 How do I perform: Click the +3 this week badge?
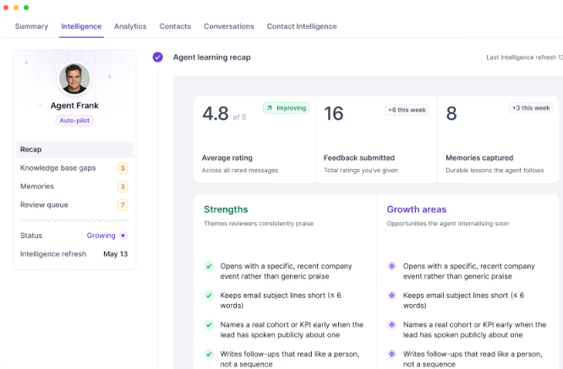531,108
